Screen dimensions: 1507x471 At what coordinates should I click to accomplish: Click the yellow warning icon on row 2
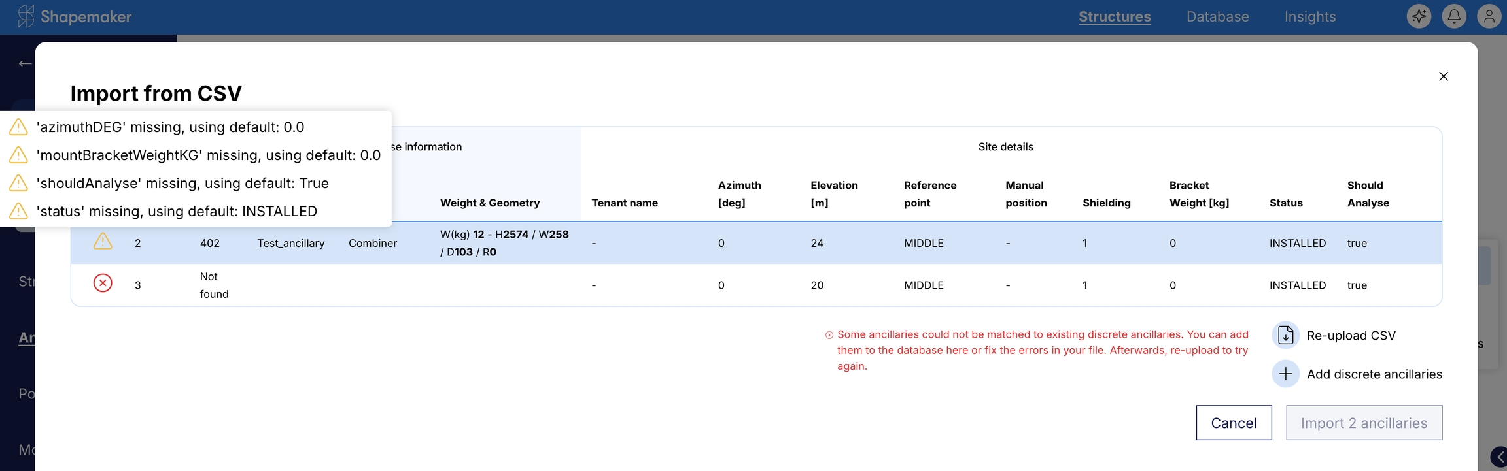(x=103, y=242)
